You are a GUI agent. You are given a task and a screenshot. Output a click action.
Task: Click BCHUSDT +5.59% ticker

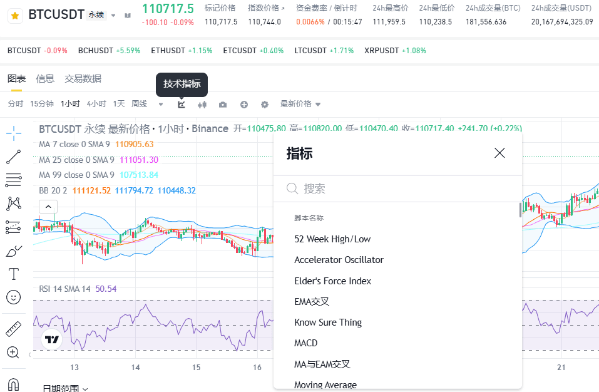point(110,51)
